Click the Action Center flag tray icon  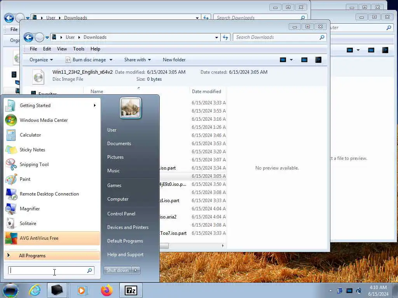[x=340, y=291]
